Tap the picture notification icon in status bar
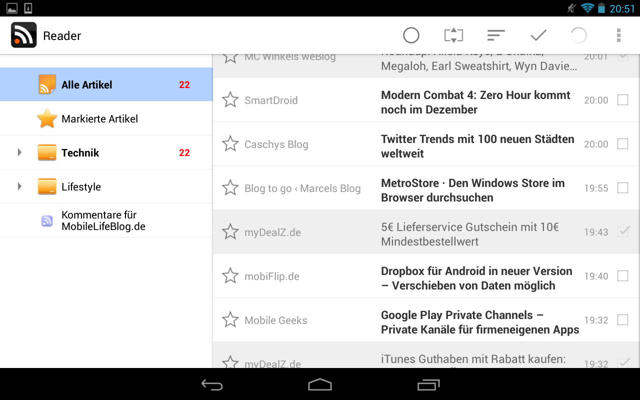The width and height of the screenshot is (640, 400). [11, 8]
